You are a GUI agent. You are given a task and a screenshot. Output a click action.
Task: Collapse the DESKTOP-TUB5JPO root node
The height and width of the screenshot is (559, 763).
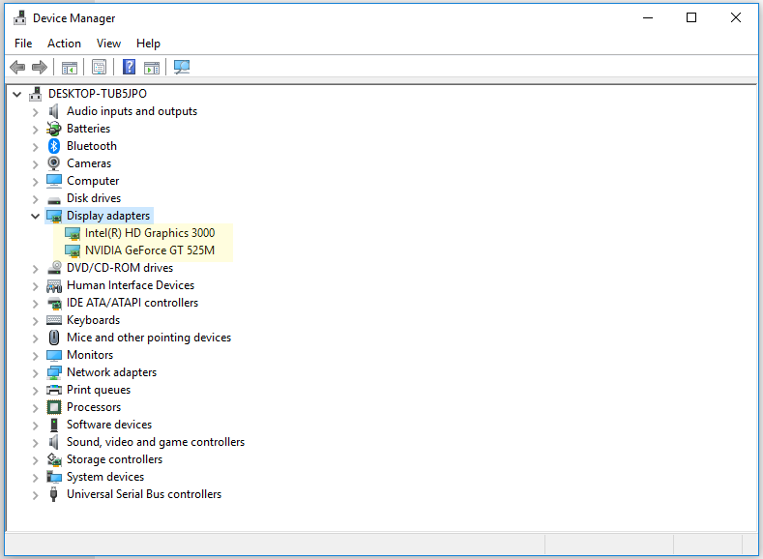(17, 94)
